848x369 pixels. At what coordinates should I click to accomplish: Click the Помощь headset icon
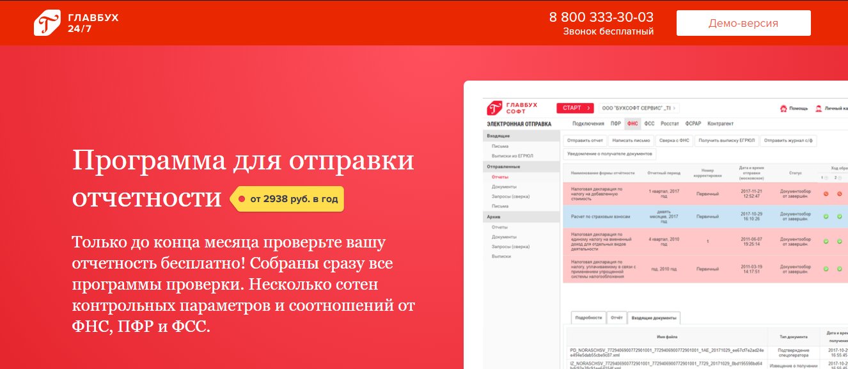783,109
